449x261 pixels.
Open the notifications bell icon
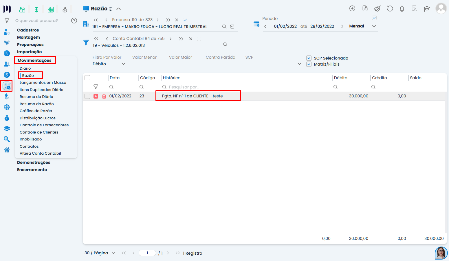pyautogui.click(x=402, y=9)
